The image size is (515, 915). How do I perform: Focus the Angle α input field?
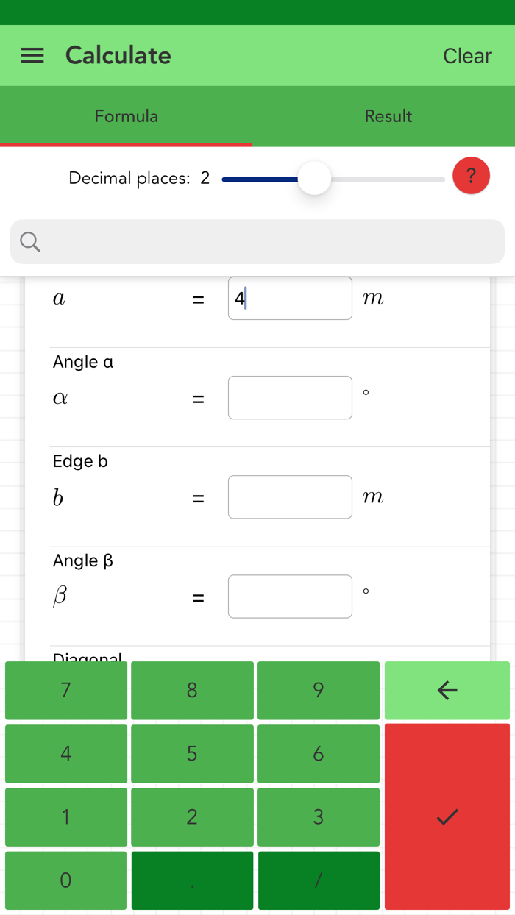(290, 397)
